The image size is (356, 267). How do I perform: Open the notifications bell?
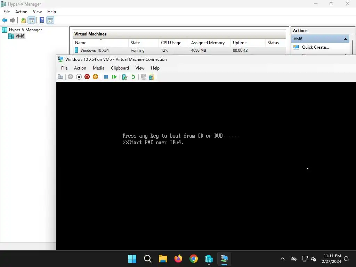[x=346, y=259]
